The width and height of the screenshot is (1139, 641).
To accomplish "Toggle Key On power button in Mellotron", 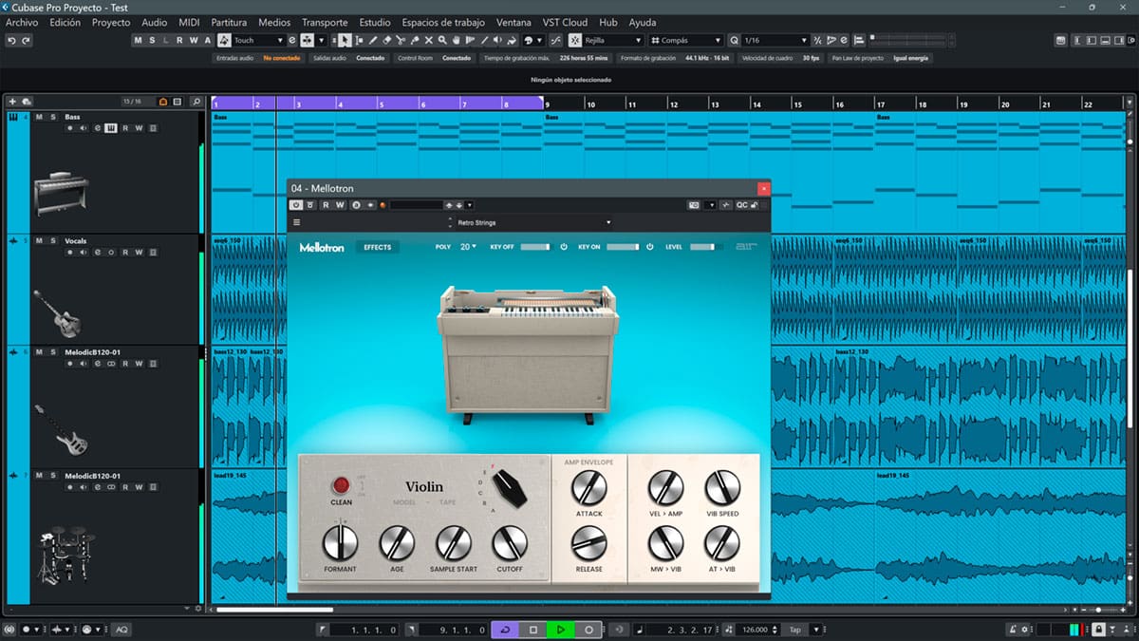I will coord(650,247).
